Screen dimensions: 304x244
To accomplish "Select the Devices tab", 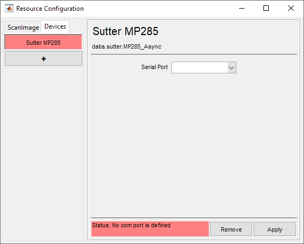I will (55, 26).
